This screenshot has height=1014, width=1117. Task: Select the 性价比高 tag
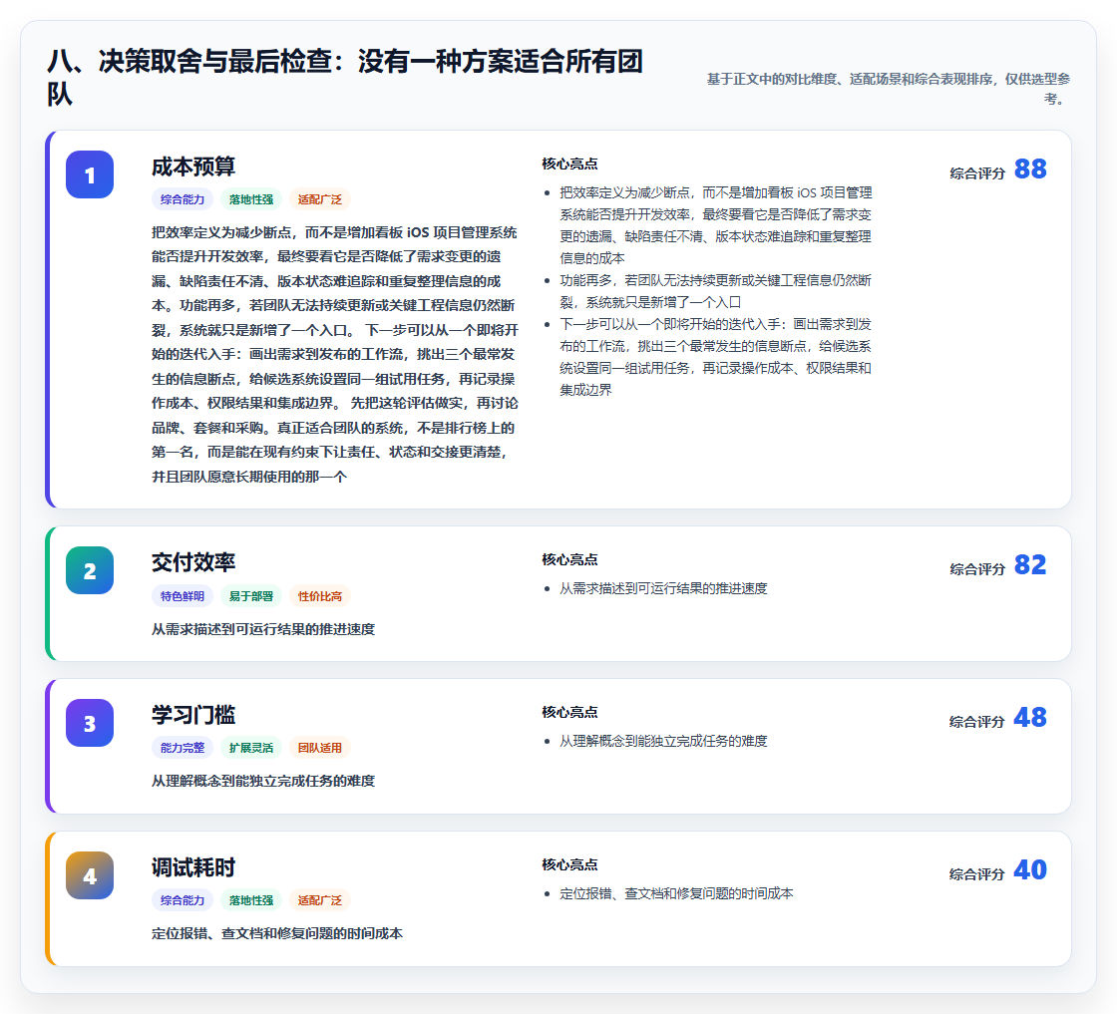pyautogui.click(x=320, y=596)
